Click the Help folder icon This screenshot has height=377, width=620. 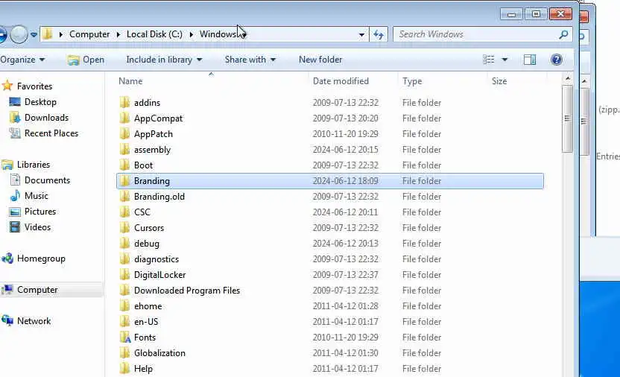tap(124, 369)
